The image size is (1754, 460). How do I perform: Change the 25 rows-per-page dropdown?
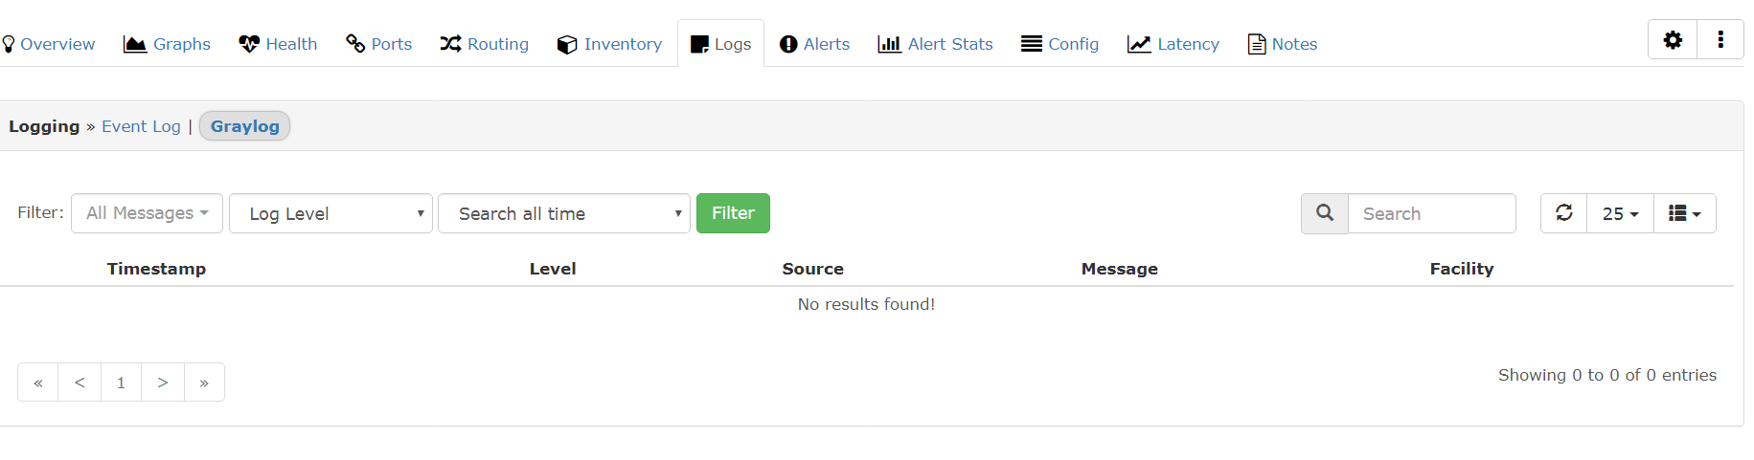point(1620,213)
